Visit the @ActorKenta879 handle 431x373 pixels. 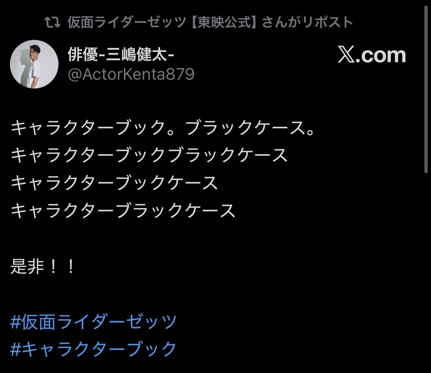131,74
